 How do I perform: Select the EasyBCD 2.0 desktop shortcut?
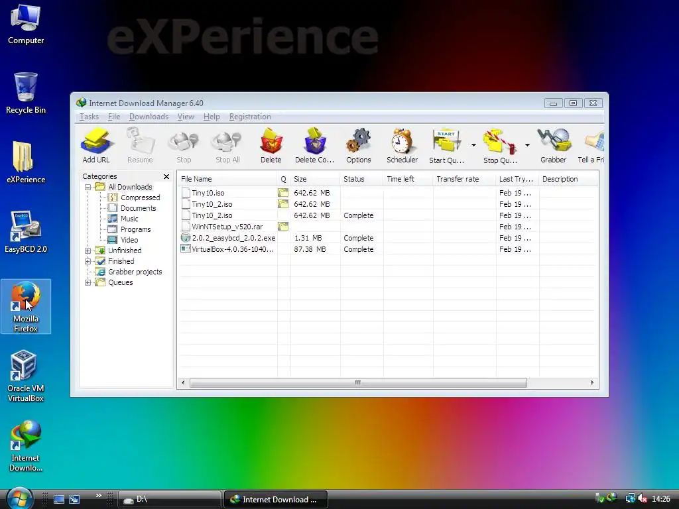click(x=26, y=232)
